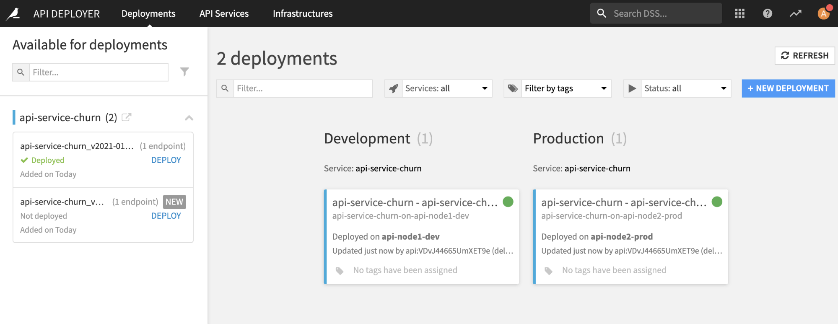Click green status dot on Development card
The image size is (838, 324).
[x=508, y=202]
